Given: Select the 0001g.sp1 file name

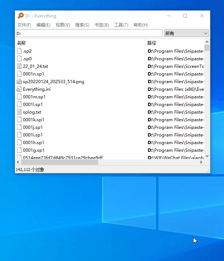Looking at the screenshot, I should tap(33, 150).
